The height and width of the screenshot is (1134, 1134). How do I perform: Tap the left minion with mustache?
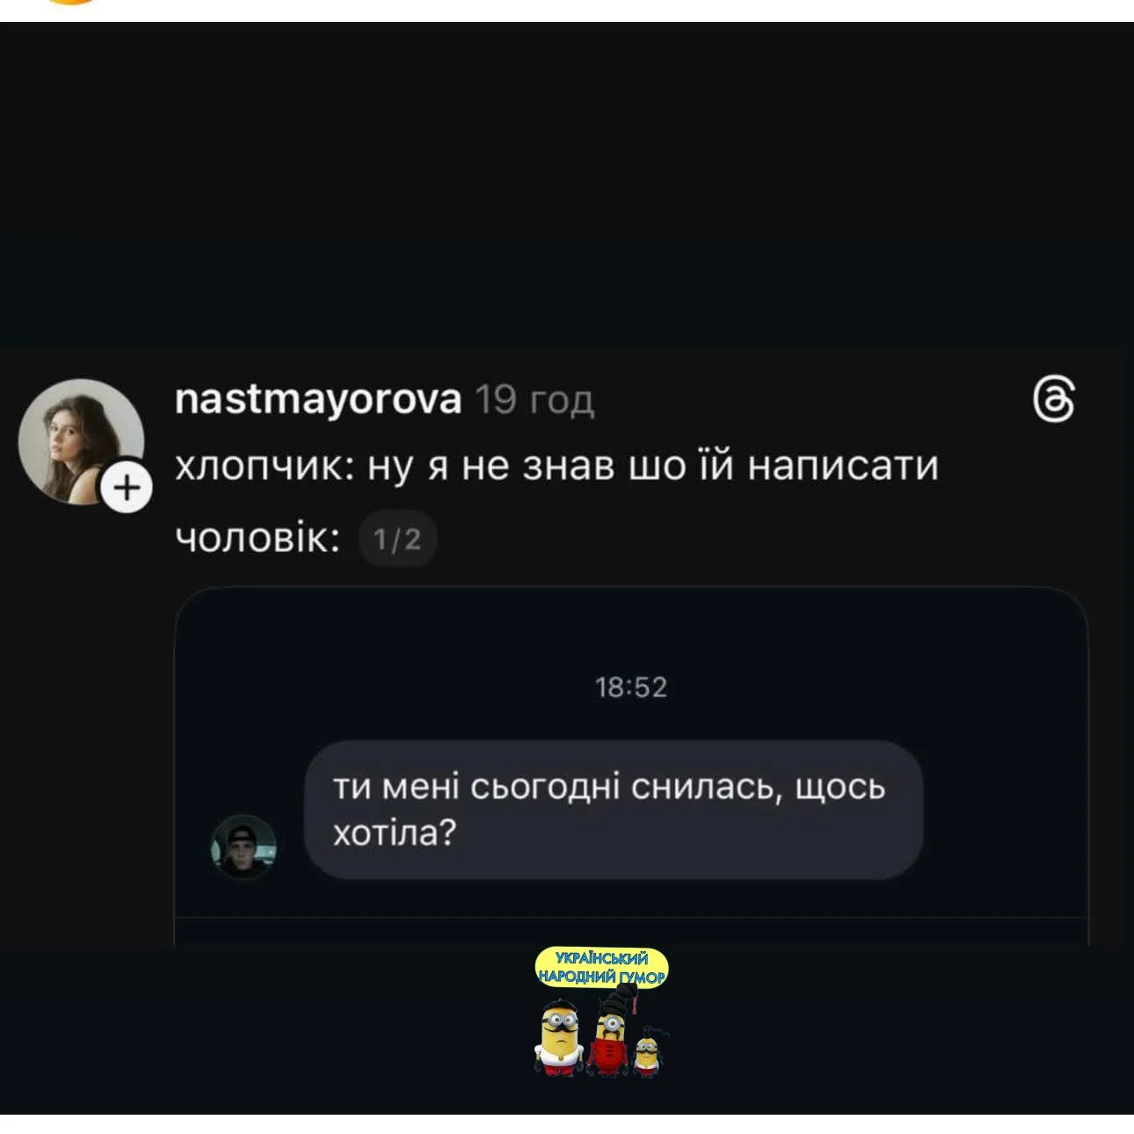[x=559, y=1039]
